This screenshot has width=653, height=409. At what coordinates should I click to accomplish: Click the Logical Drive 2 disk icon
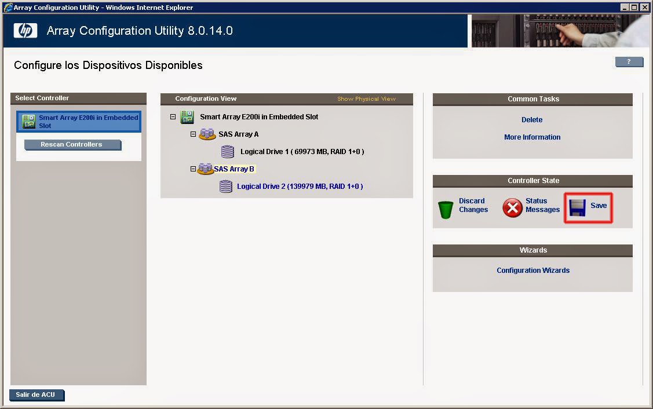pyautogui.click(x=226, y=187)
